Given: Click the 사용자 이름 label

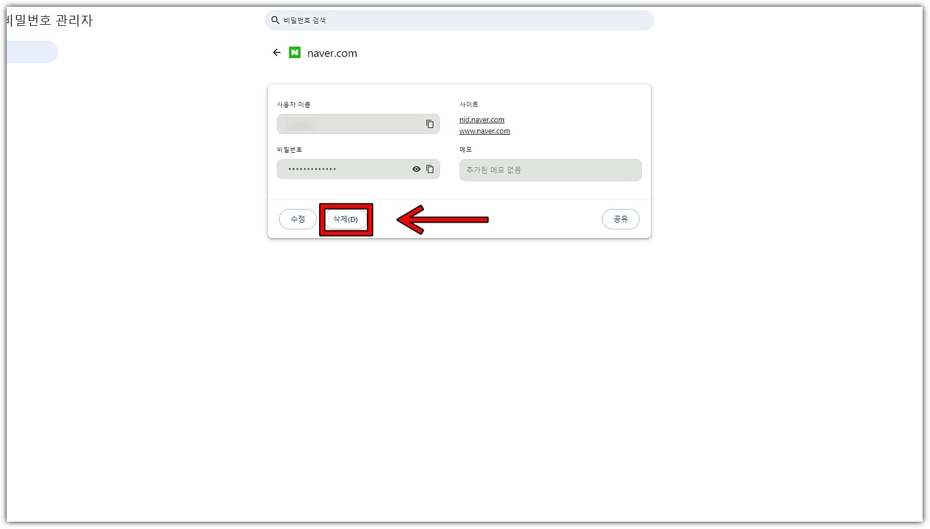Looking at the screenshot, I should pos(294,104).
